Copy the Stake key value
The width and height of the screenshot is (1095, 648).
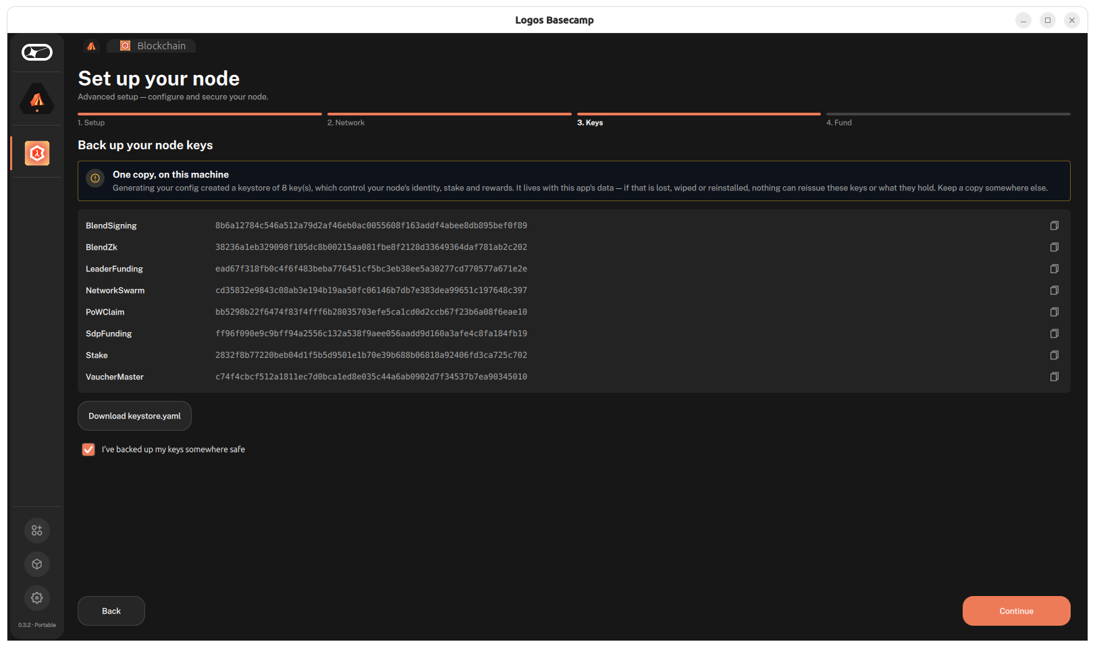point(1054,355)
